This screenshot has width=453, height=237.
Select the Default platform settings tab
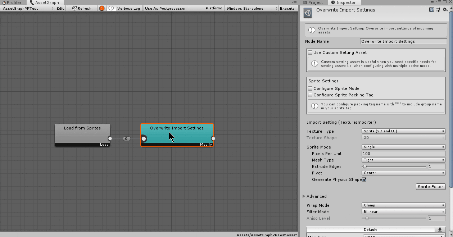[x=370, y=229]
